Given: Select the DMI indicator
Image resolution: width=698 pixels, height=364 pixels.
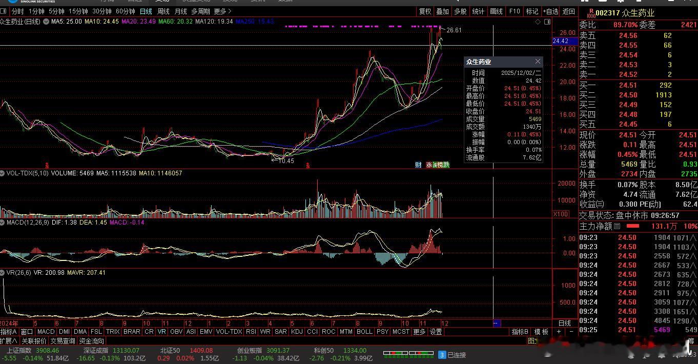Looking at the screenshot, I should 64,332.
